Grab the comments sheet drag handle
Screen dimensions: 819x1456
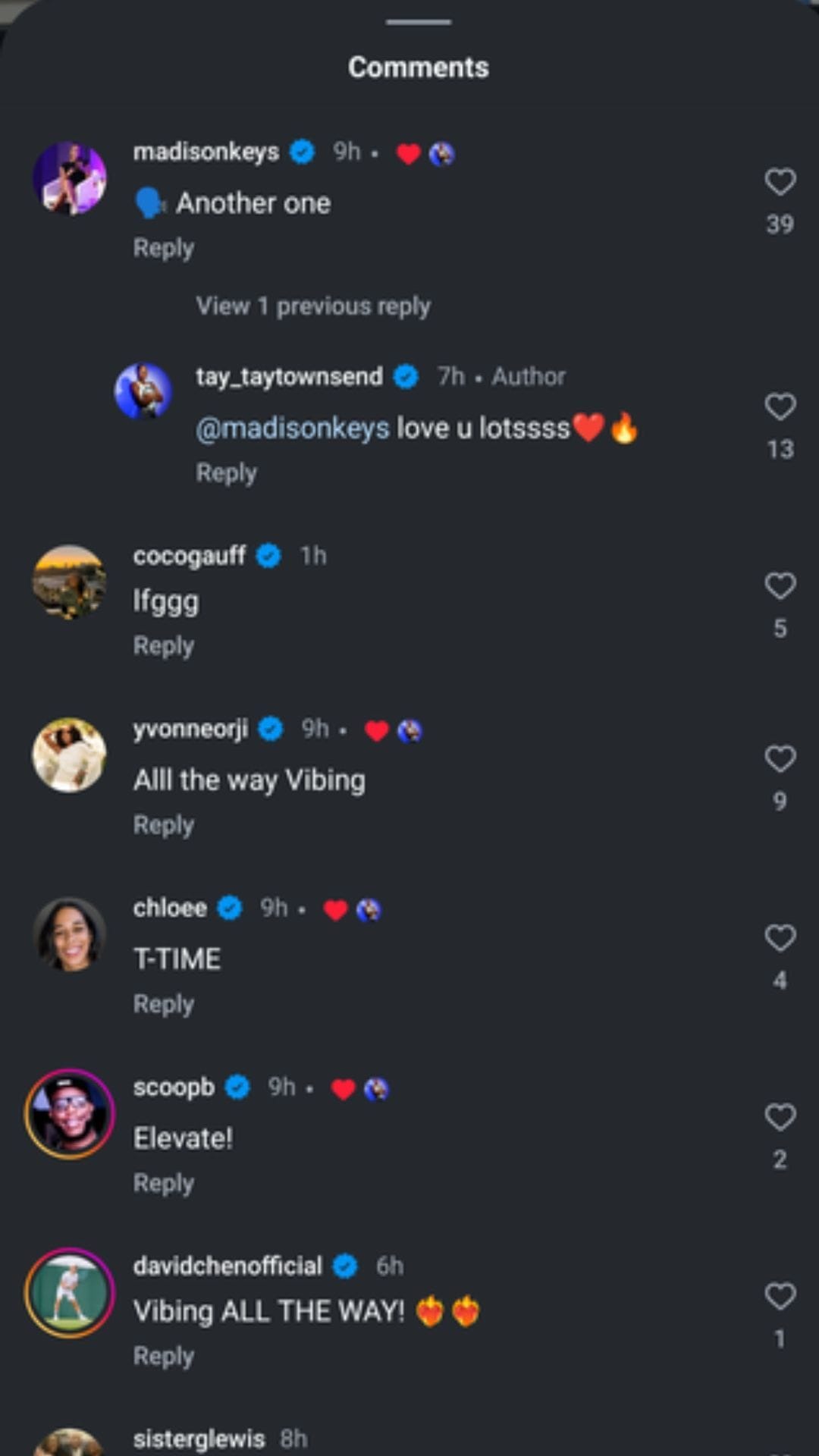pos(418,22)
